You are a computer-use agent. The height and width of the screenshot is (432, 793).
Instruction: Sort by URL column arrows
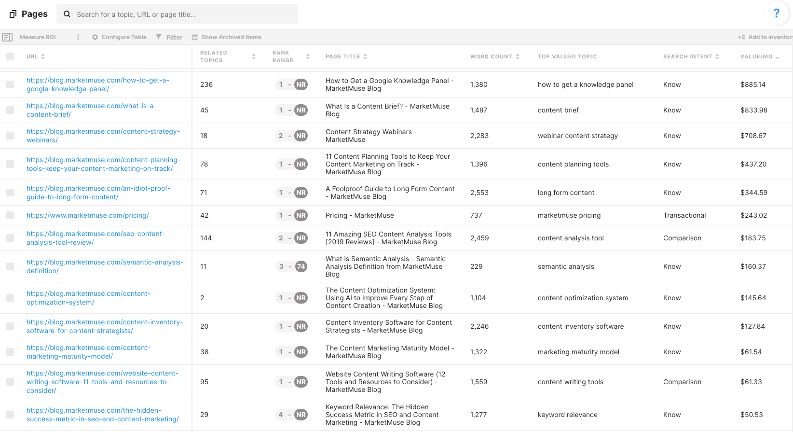point(43,56)
